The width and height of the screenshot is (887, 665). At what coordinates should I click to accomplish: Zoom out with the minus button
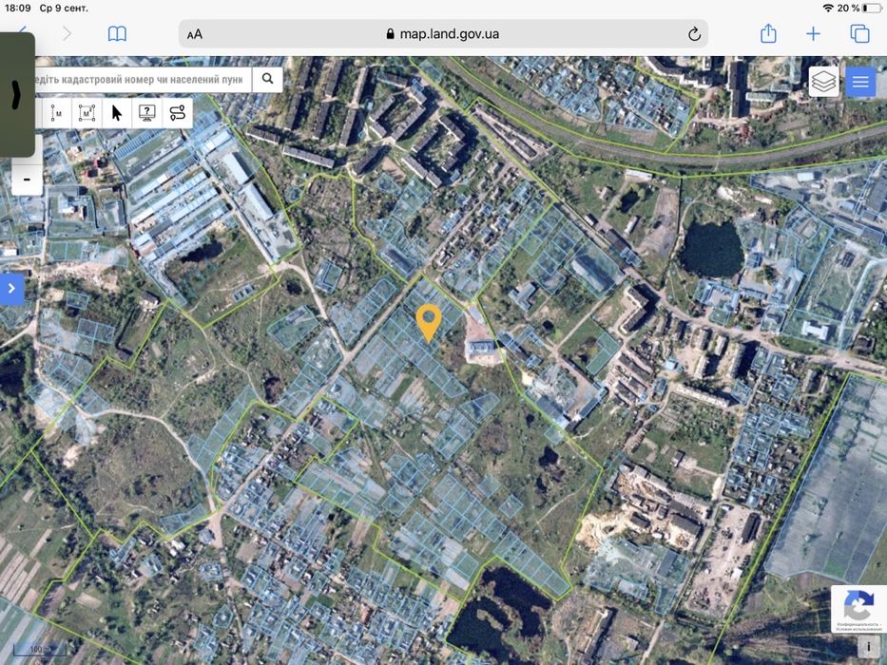click(x=28, y=180)
